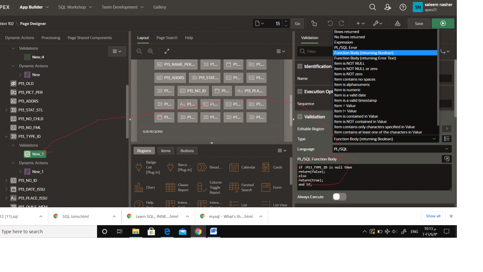This screenshot has height=272, width=483.
Task: Toggle the Always Execute switch
Action: click(339, 197)
